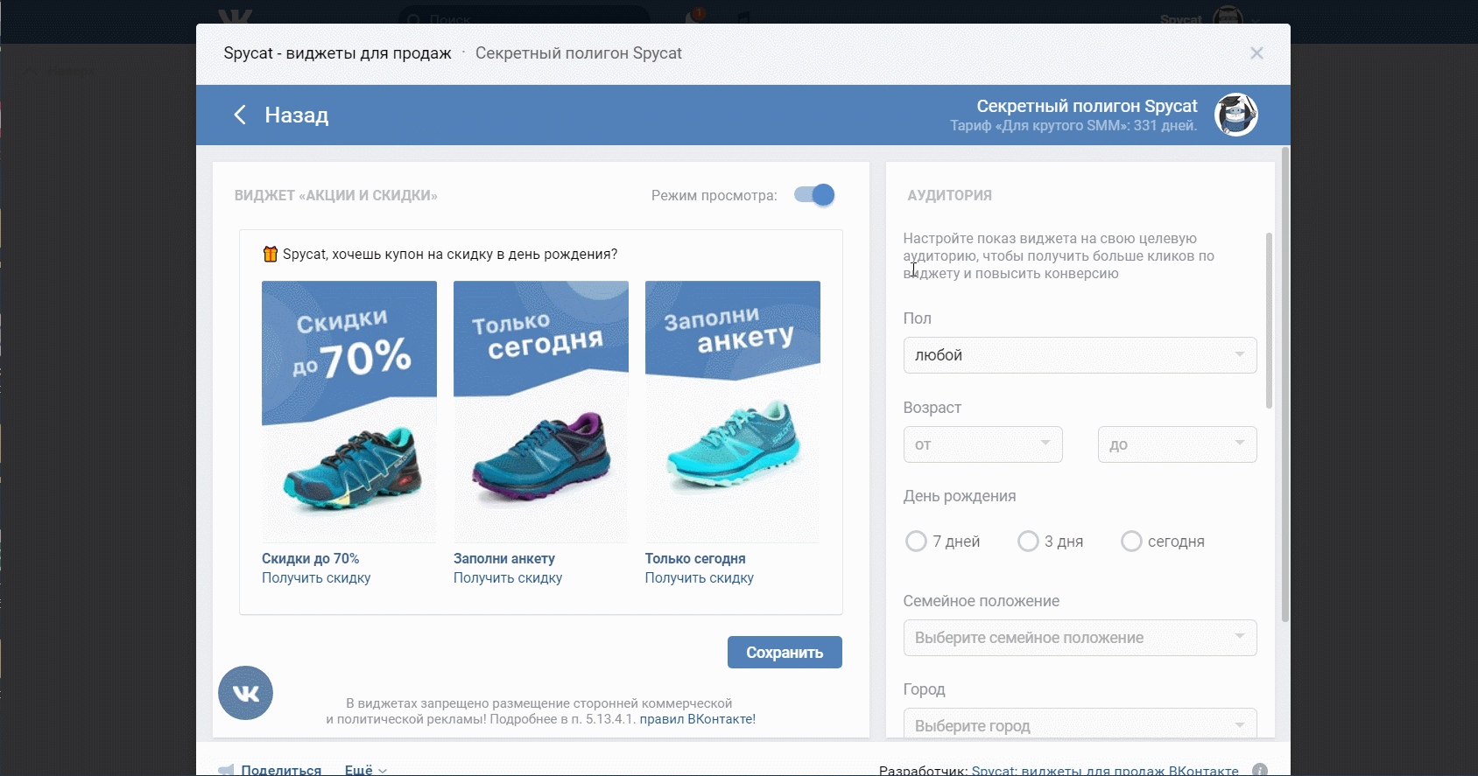Image resolution: width=1478 pixels, height=776 pixels.
Task: Click Получить скидку under Только сегодня
Action: point(699,577)
